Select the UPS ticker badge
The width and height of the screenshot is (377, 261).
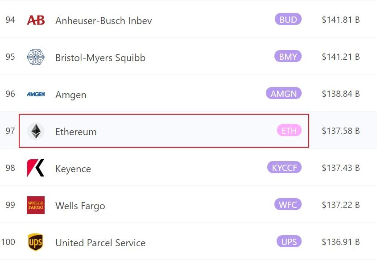289,241
